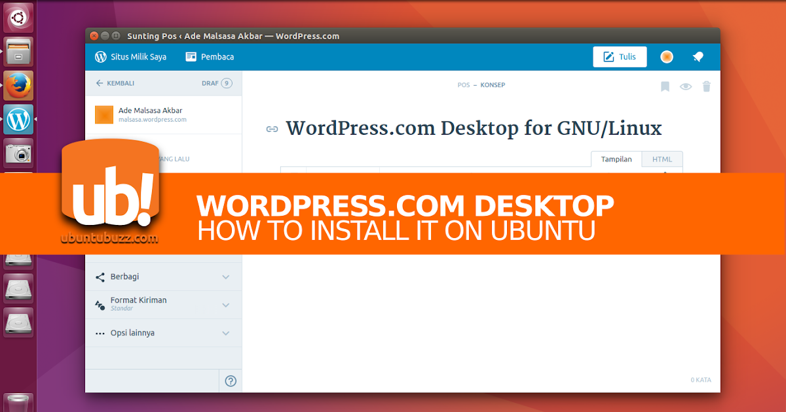Click Format Kiriman shapes icon
The height and width of the screenshot is (412, 786).
click(x=100, y=305)
